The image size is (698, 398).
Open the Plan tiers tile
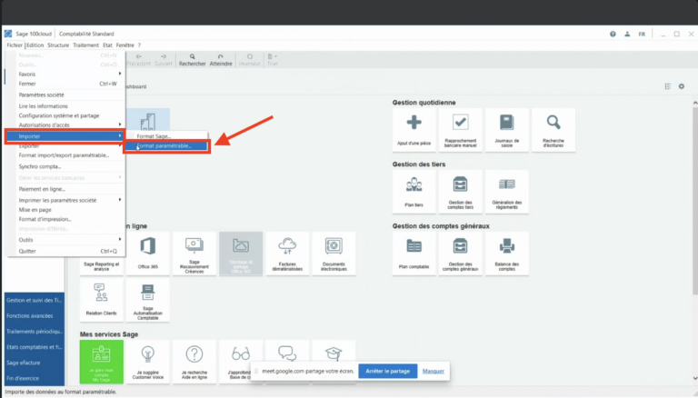point(414,192)
